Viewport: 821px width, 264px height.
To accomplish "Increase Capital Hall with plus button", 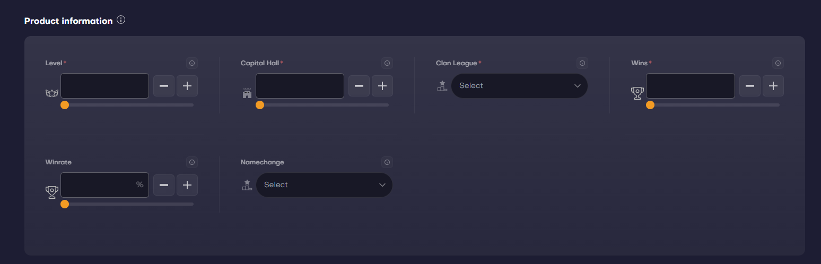I will coord(382,86).
